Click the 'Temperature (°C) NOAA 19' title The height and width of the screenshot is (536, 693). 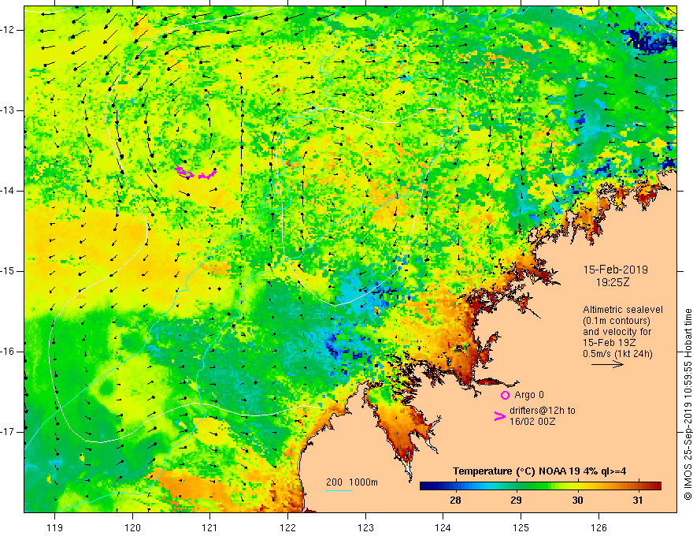pos(517,471)
